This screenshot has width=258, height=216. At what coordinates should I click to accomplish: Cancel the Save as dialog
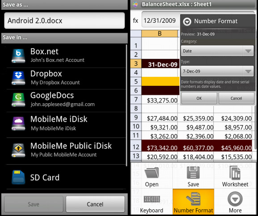click(95, 204)
